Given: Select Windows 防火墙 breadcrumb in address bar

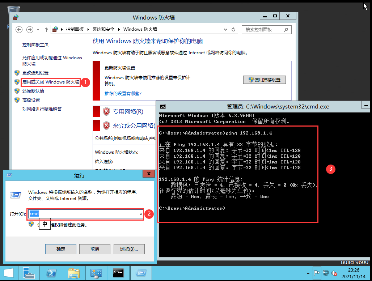Looking at the screenshot, I should pyautogui.click(x=140, y=29).
